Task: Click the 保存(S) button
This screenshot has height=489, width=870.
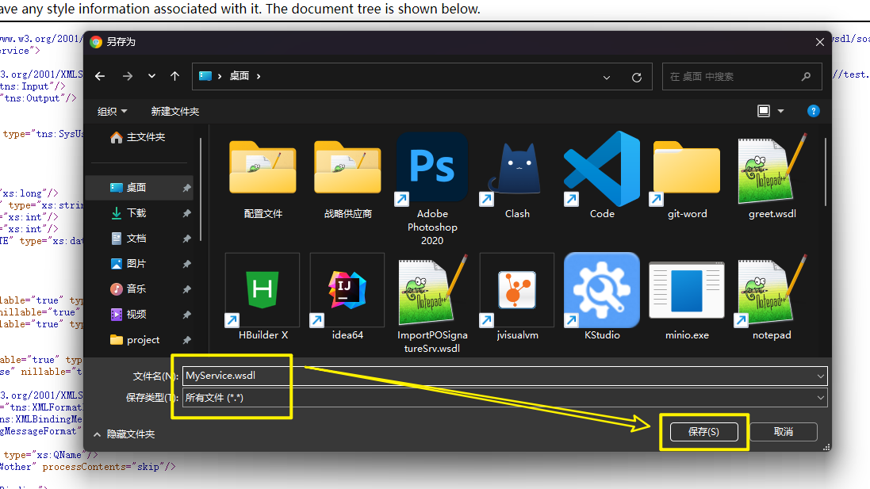Action: [703, 432]
